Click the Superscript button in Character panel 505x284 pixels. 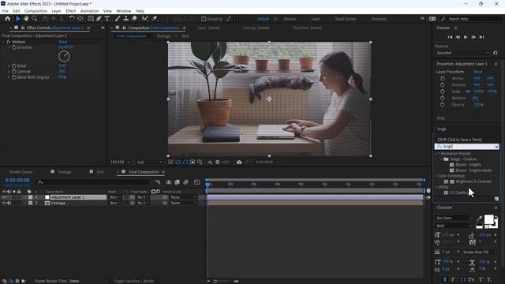pos(481,279)
